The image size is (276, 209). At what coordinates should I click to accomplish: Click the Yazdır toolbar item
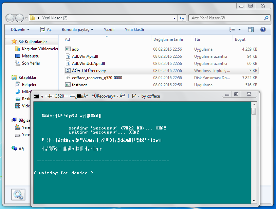point(109,30)
